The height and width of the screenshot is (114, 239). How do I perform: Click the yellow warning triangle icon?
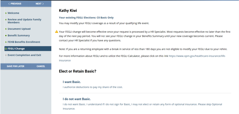pos(56,32)
